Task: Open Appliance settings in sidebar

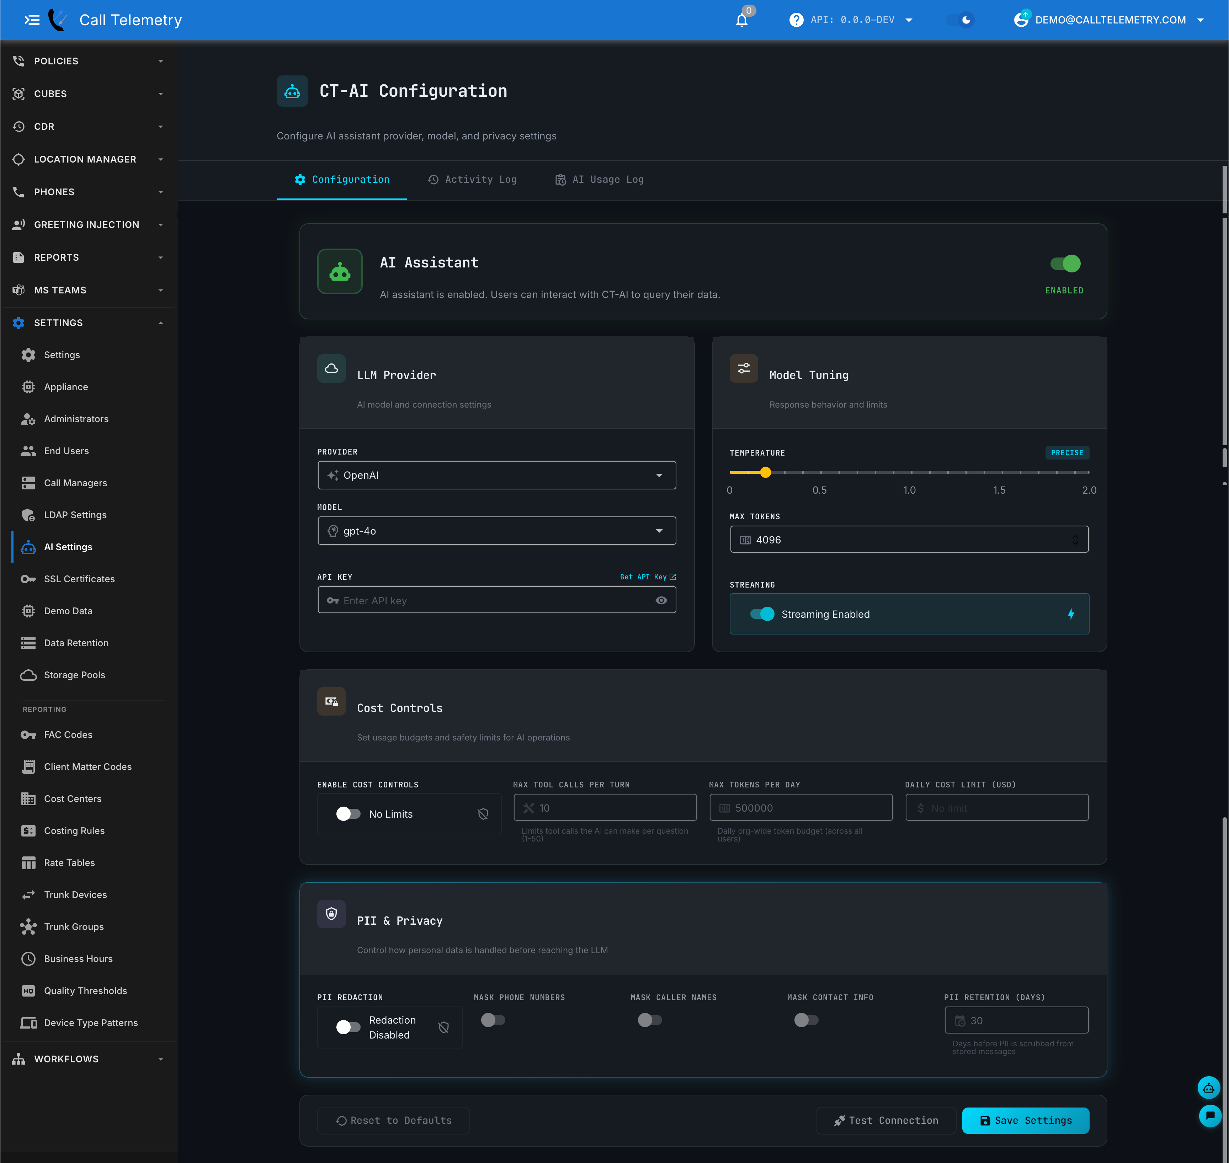Action: point(89,387)
